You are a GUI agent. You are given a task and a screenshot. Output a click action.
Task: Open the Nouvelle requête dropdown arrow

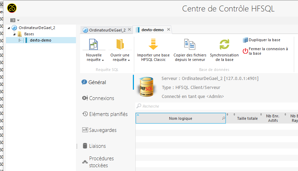coord(103,60)
